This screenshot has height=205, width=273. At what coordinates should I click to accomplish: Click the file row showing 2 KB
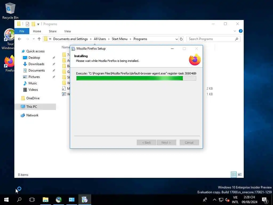tap(138, 89)
